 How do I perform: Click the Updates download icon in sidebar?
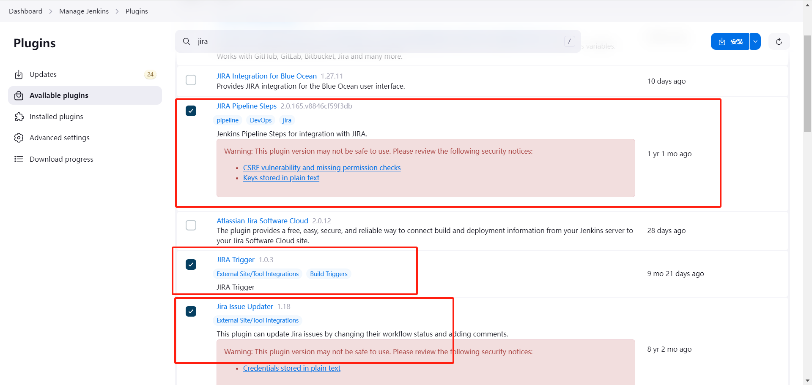[19, 75]
